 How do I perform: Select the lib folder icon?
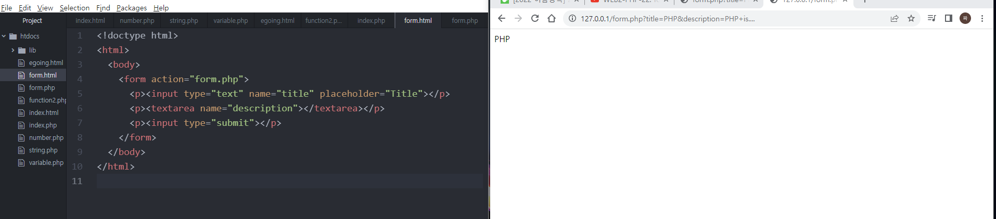tap(22, 50)
